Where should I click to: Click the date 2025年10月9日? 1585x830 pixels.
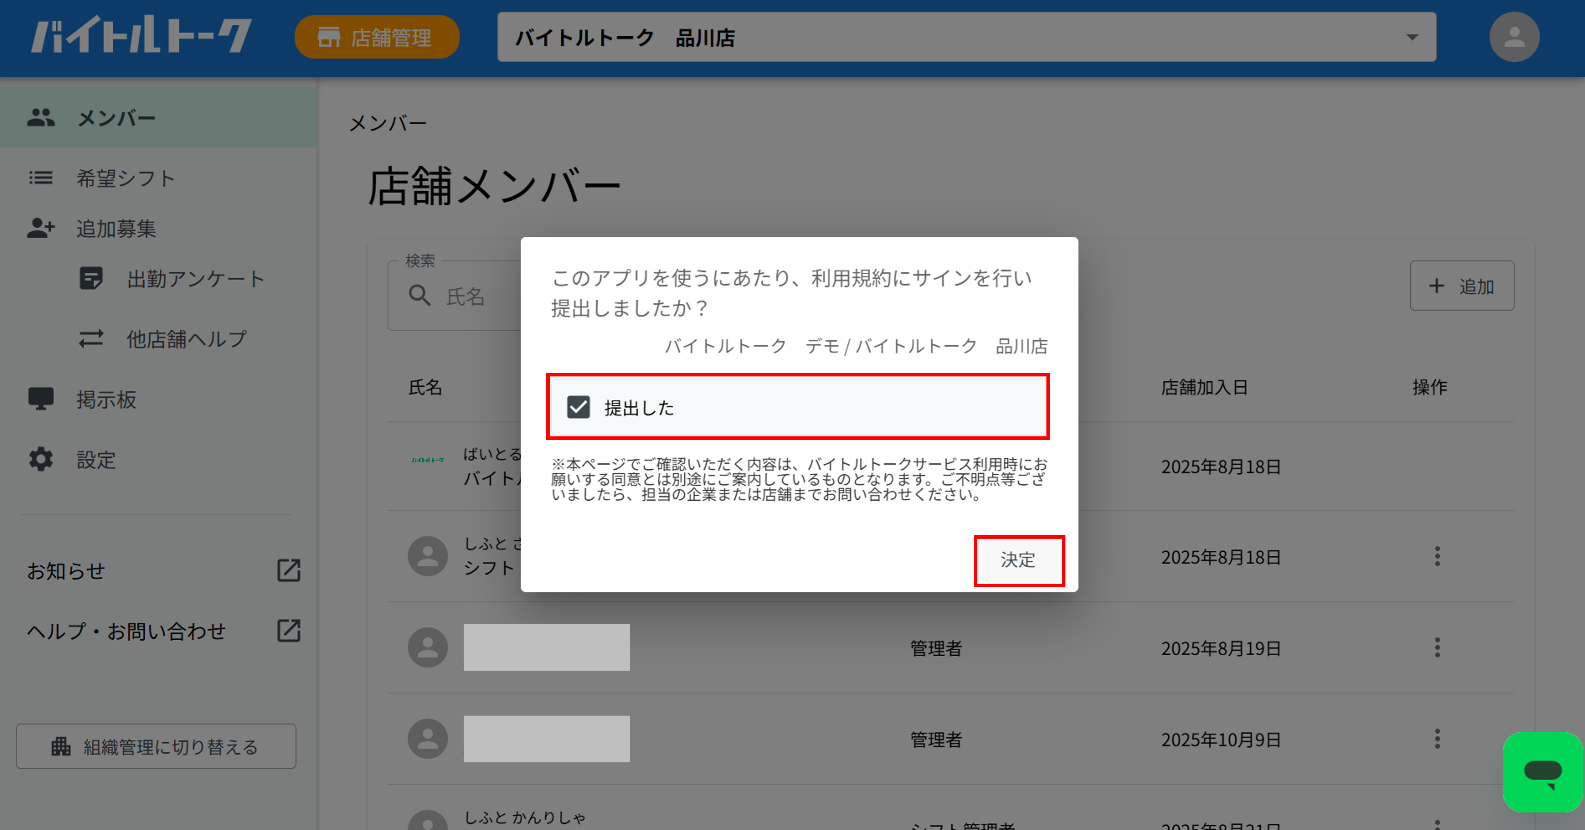pyautogui.click(x=1221, y=740)
